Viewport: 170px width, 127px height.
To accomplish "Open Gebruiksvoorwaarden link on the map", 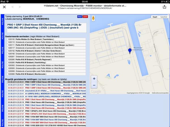I will click(160, 93).
